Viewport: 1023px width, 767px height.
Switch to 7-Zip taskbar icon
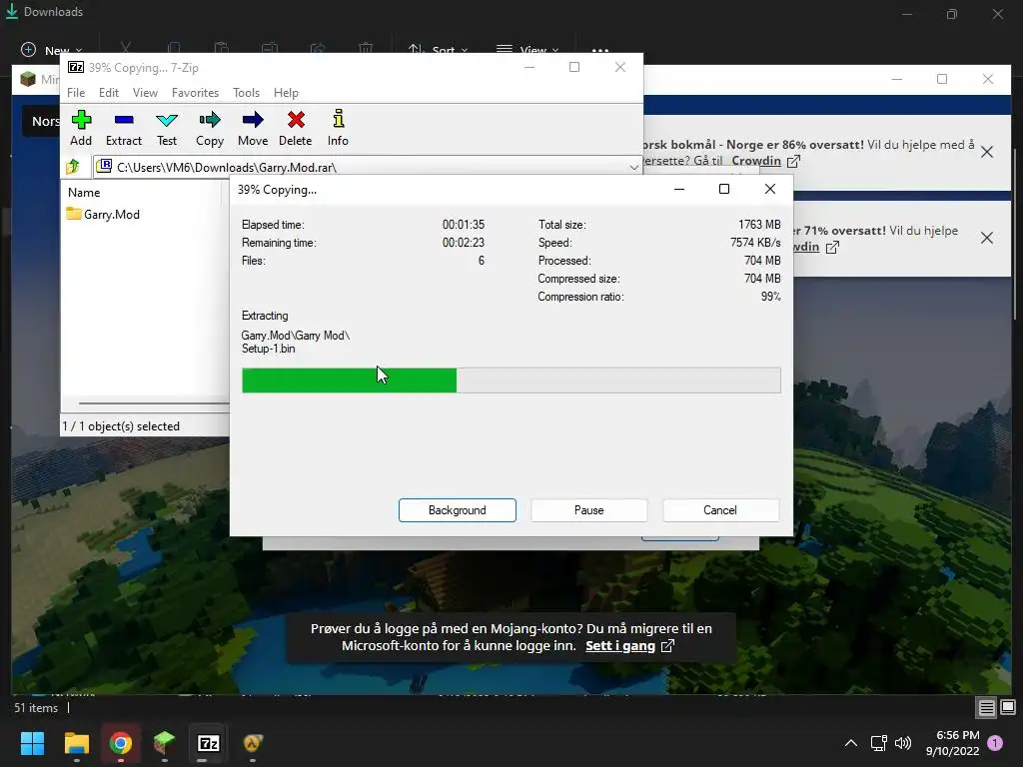coord(208,743)
